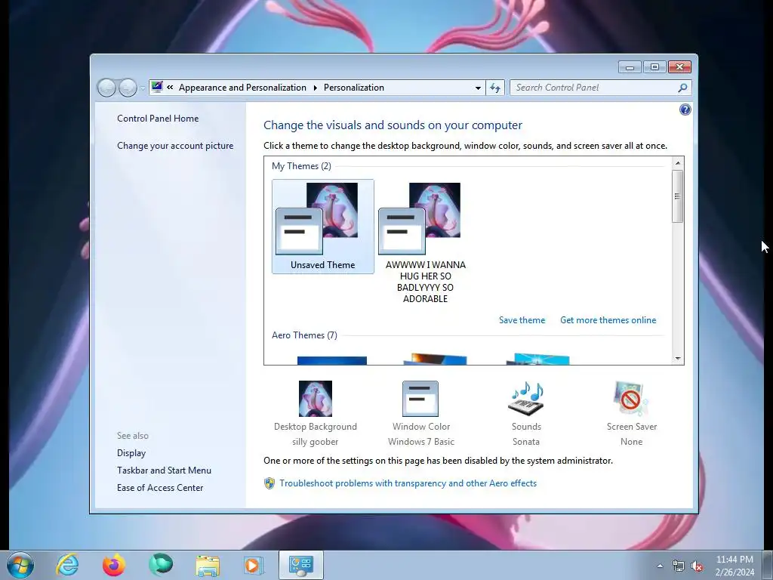Viewport: 773px width, 580px height.
Task: Launch Firefox from taskbar
Action: click(x=114, y=565)
